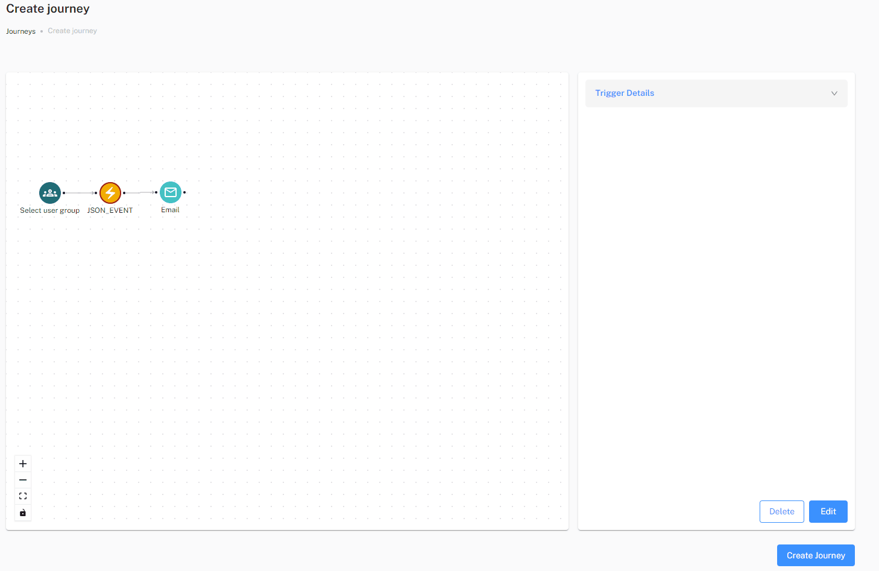Image resolution: width=879 pixels, height=571 pixels.
Task: Select the edge from JSON_EVENT to Email
Action: coord(140,193)
